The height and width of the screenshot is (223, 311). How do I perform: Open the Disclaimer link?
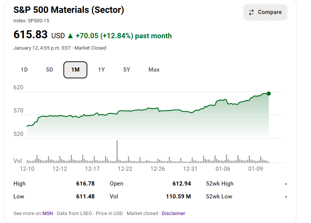coord(173,214)
